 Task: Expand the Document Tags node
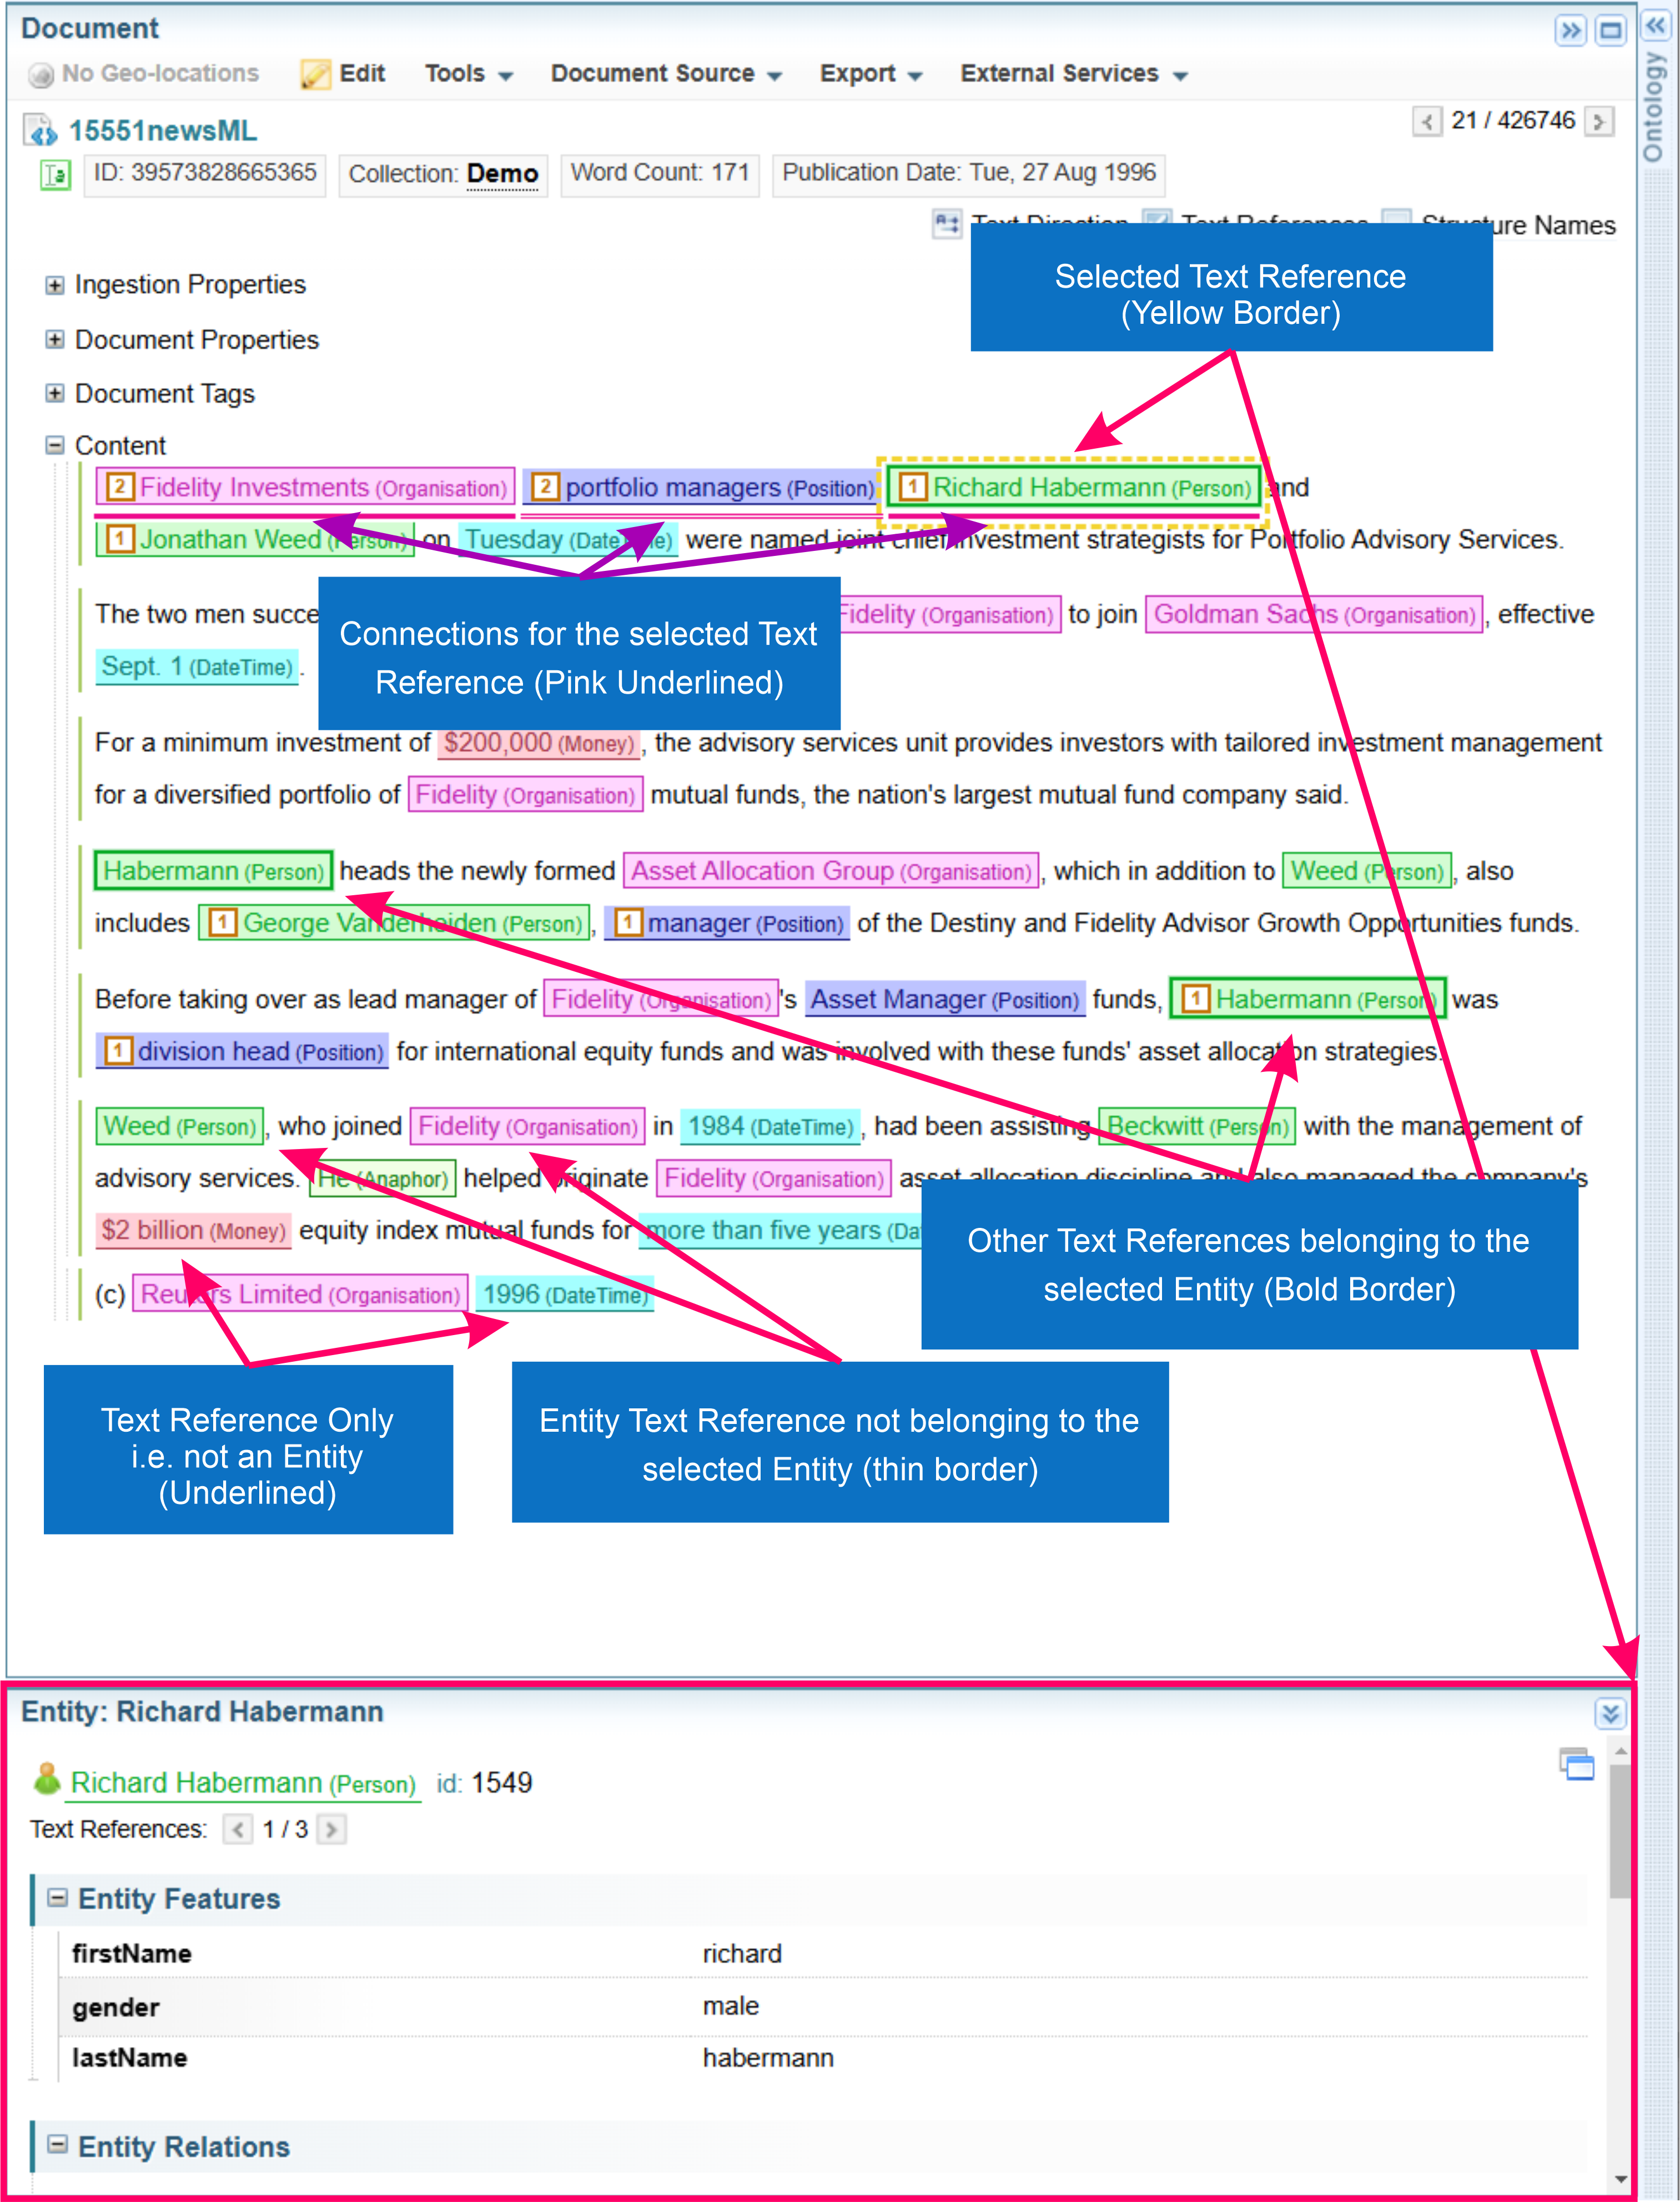(x=55, y=393)
